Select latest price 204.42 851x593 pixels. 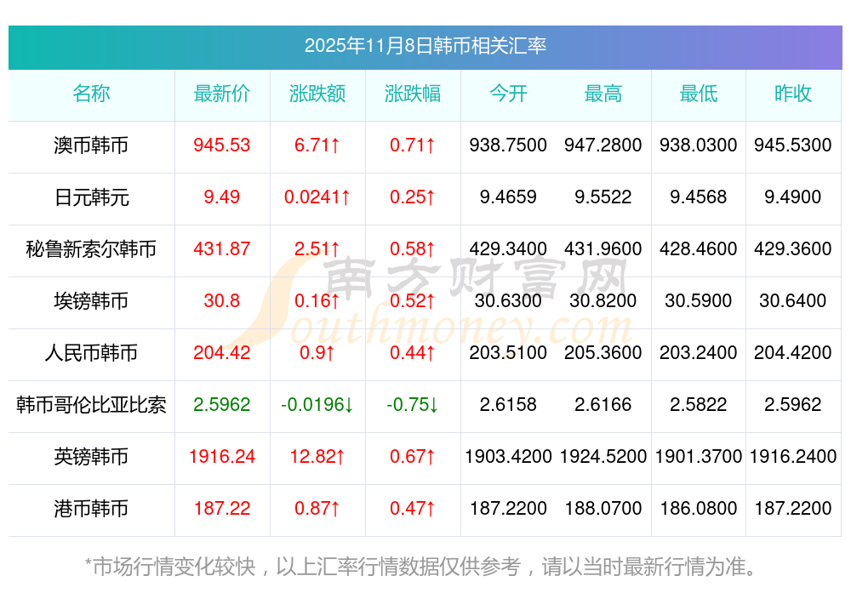tap(222, 353)
